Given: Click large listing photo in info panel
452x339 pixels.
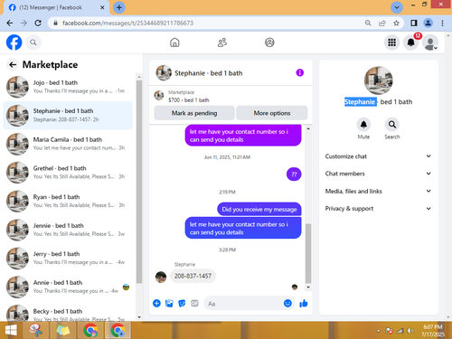Looking at the screenshot, I should tap(379, 80).
